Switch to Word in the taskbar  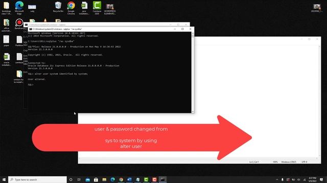[x=129, y=179]
